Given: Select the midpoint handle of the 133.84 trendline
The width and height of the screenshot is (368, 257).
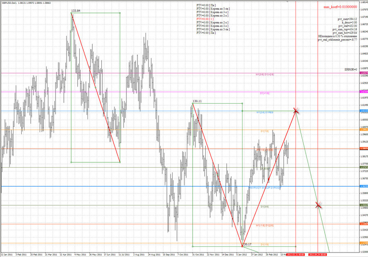Looking at the screenshot, I should tap(96, 88).
